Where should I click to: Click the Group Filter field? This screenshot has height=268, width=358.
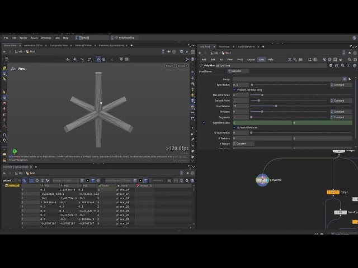point(66,180)
